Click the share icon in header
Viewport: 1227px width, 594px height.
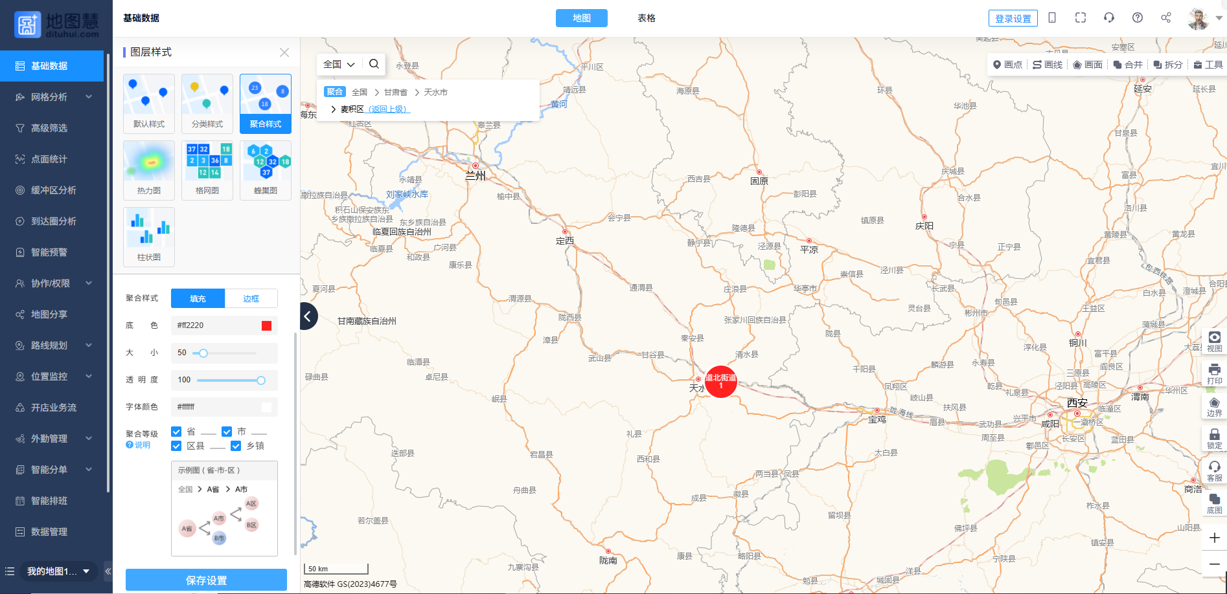click(1165, 17)
